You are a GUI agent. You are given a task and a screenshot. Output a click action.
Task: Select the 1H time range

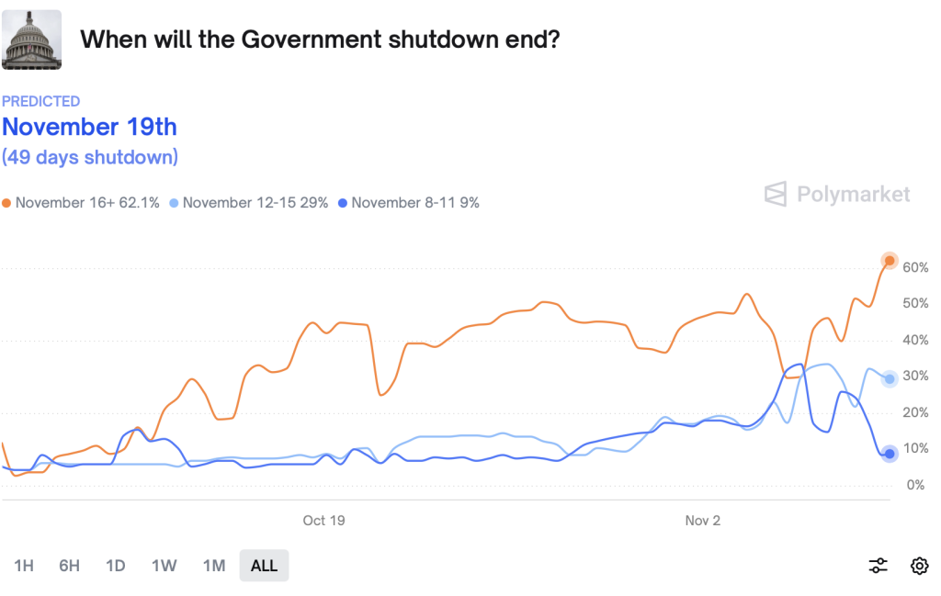[x=24, y=566]
